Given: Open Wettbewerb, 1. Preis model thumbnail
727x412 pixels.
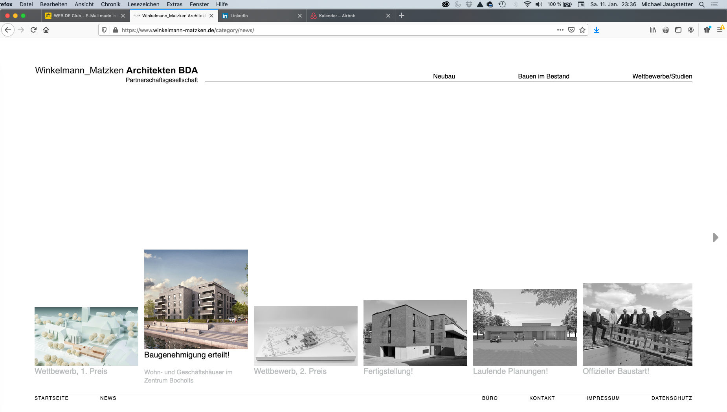Looking at the screenshot, I should (x=86, y=336).
